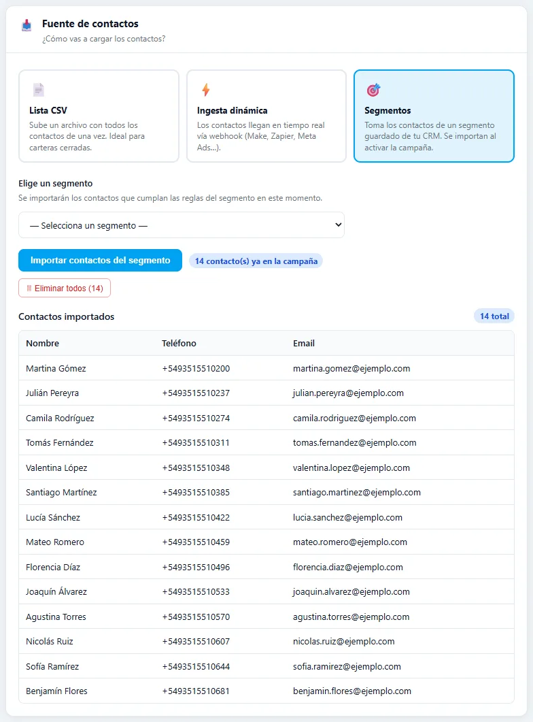Screen dimensions: 533x722
Task: Click Eliminar todos (14) button
Action: click(x=65, y=289)
